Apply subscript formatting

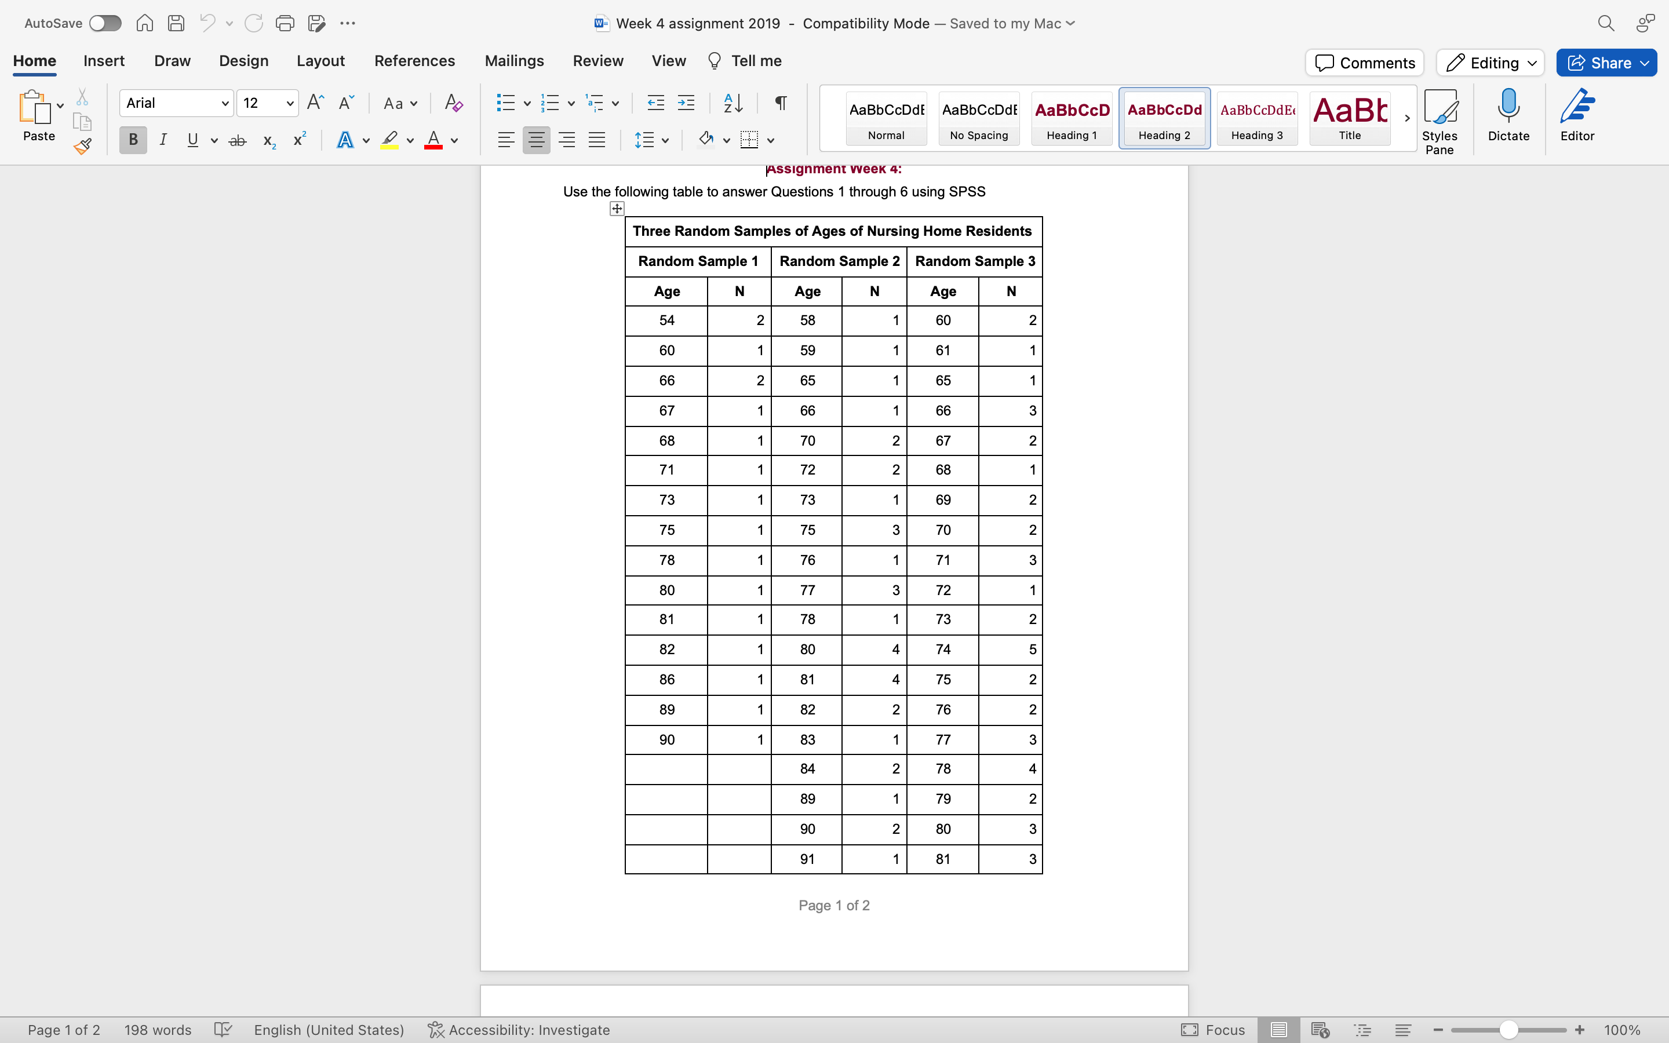click(268, 140)
